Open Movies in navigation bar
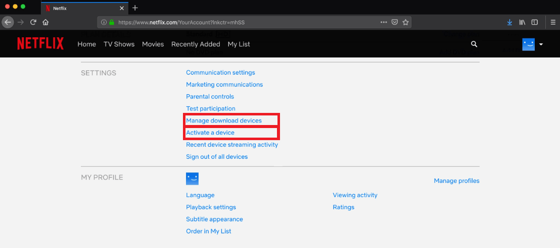Viewport: 560px width, 248px height. (x=153, y=44)
